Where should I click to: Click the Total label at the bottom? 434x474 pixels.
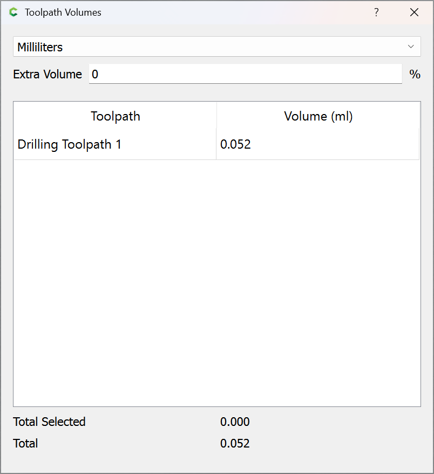click(25, 444)
